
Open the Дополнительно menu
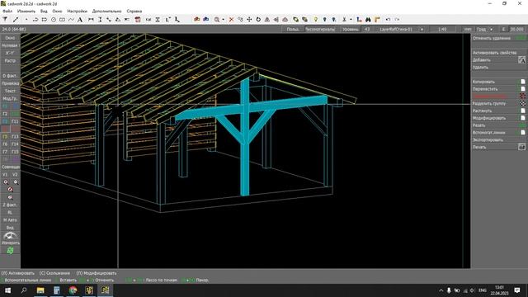coord(106,11)
